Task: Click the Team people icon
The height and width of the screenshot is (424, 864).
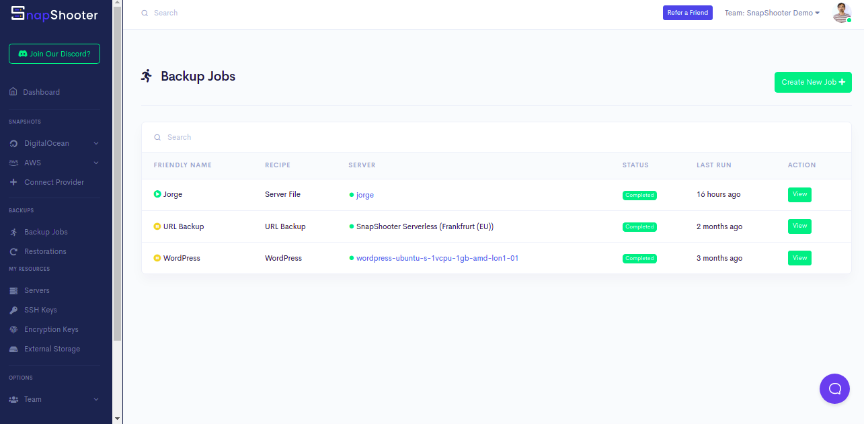Action: 13,399
